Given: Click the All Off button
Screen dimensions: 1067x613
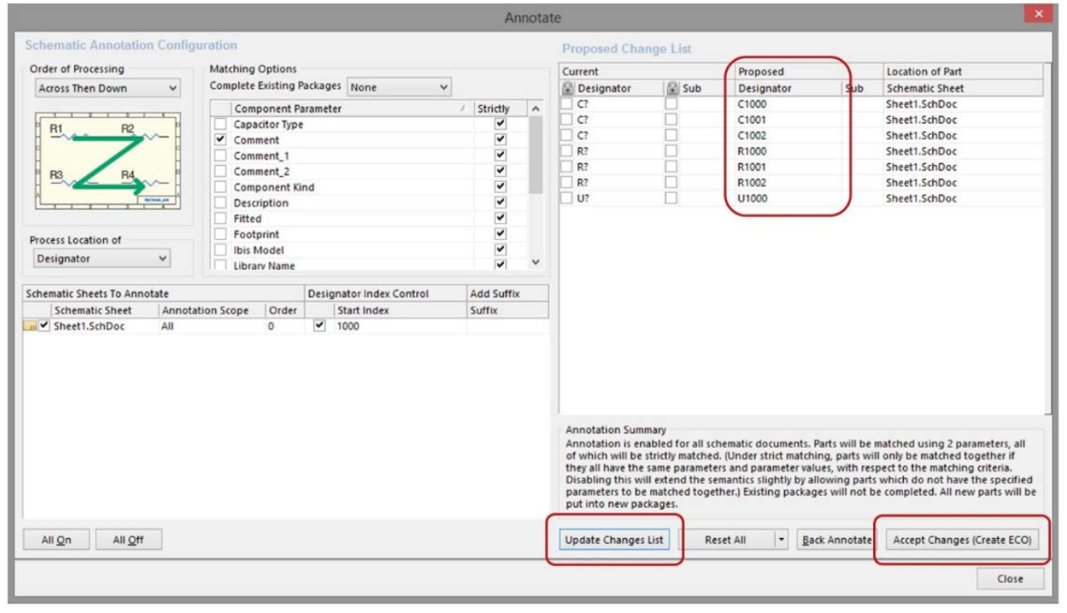Looking at the screenshot, I should [128, 541].
